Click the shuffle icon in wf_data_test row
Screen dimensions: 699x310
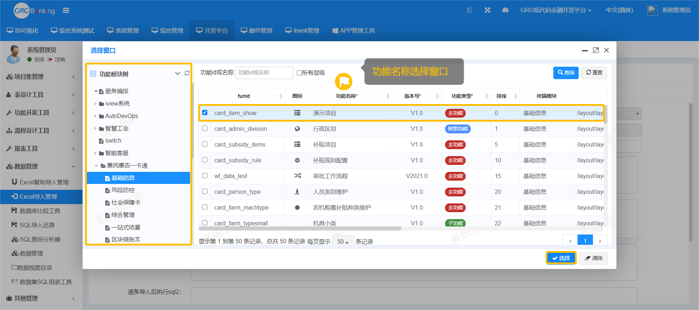[x=298, y=176]
